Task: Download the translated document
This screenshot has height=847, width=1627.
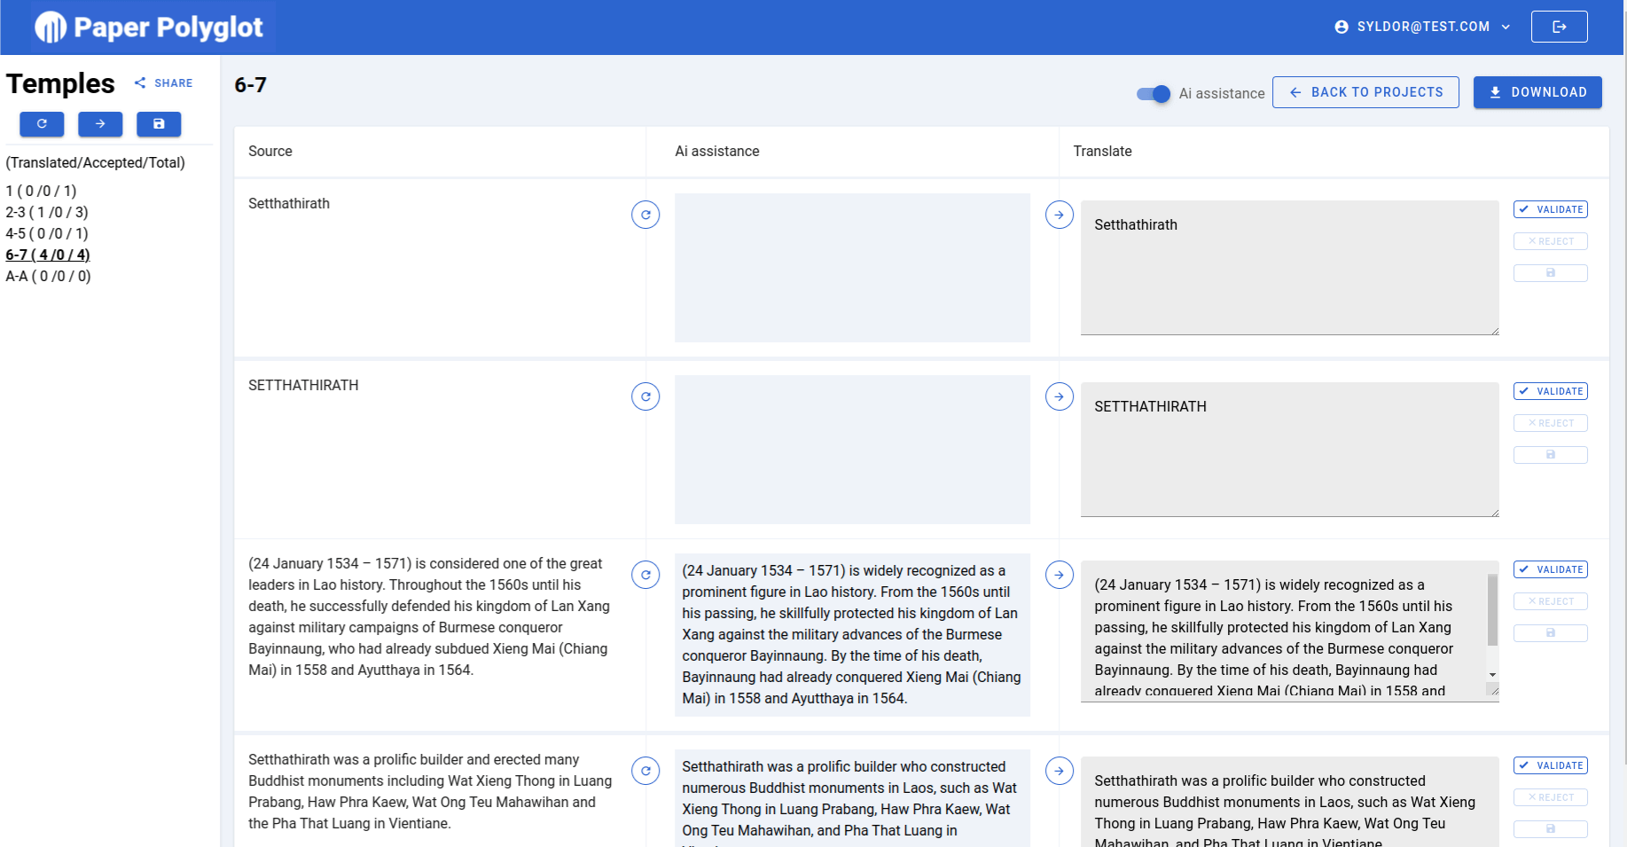Action: tap(1537, 92)
